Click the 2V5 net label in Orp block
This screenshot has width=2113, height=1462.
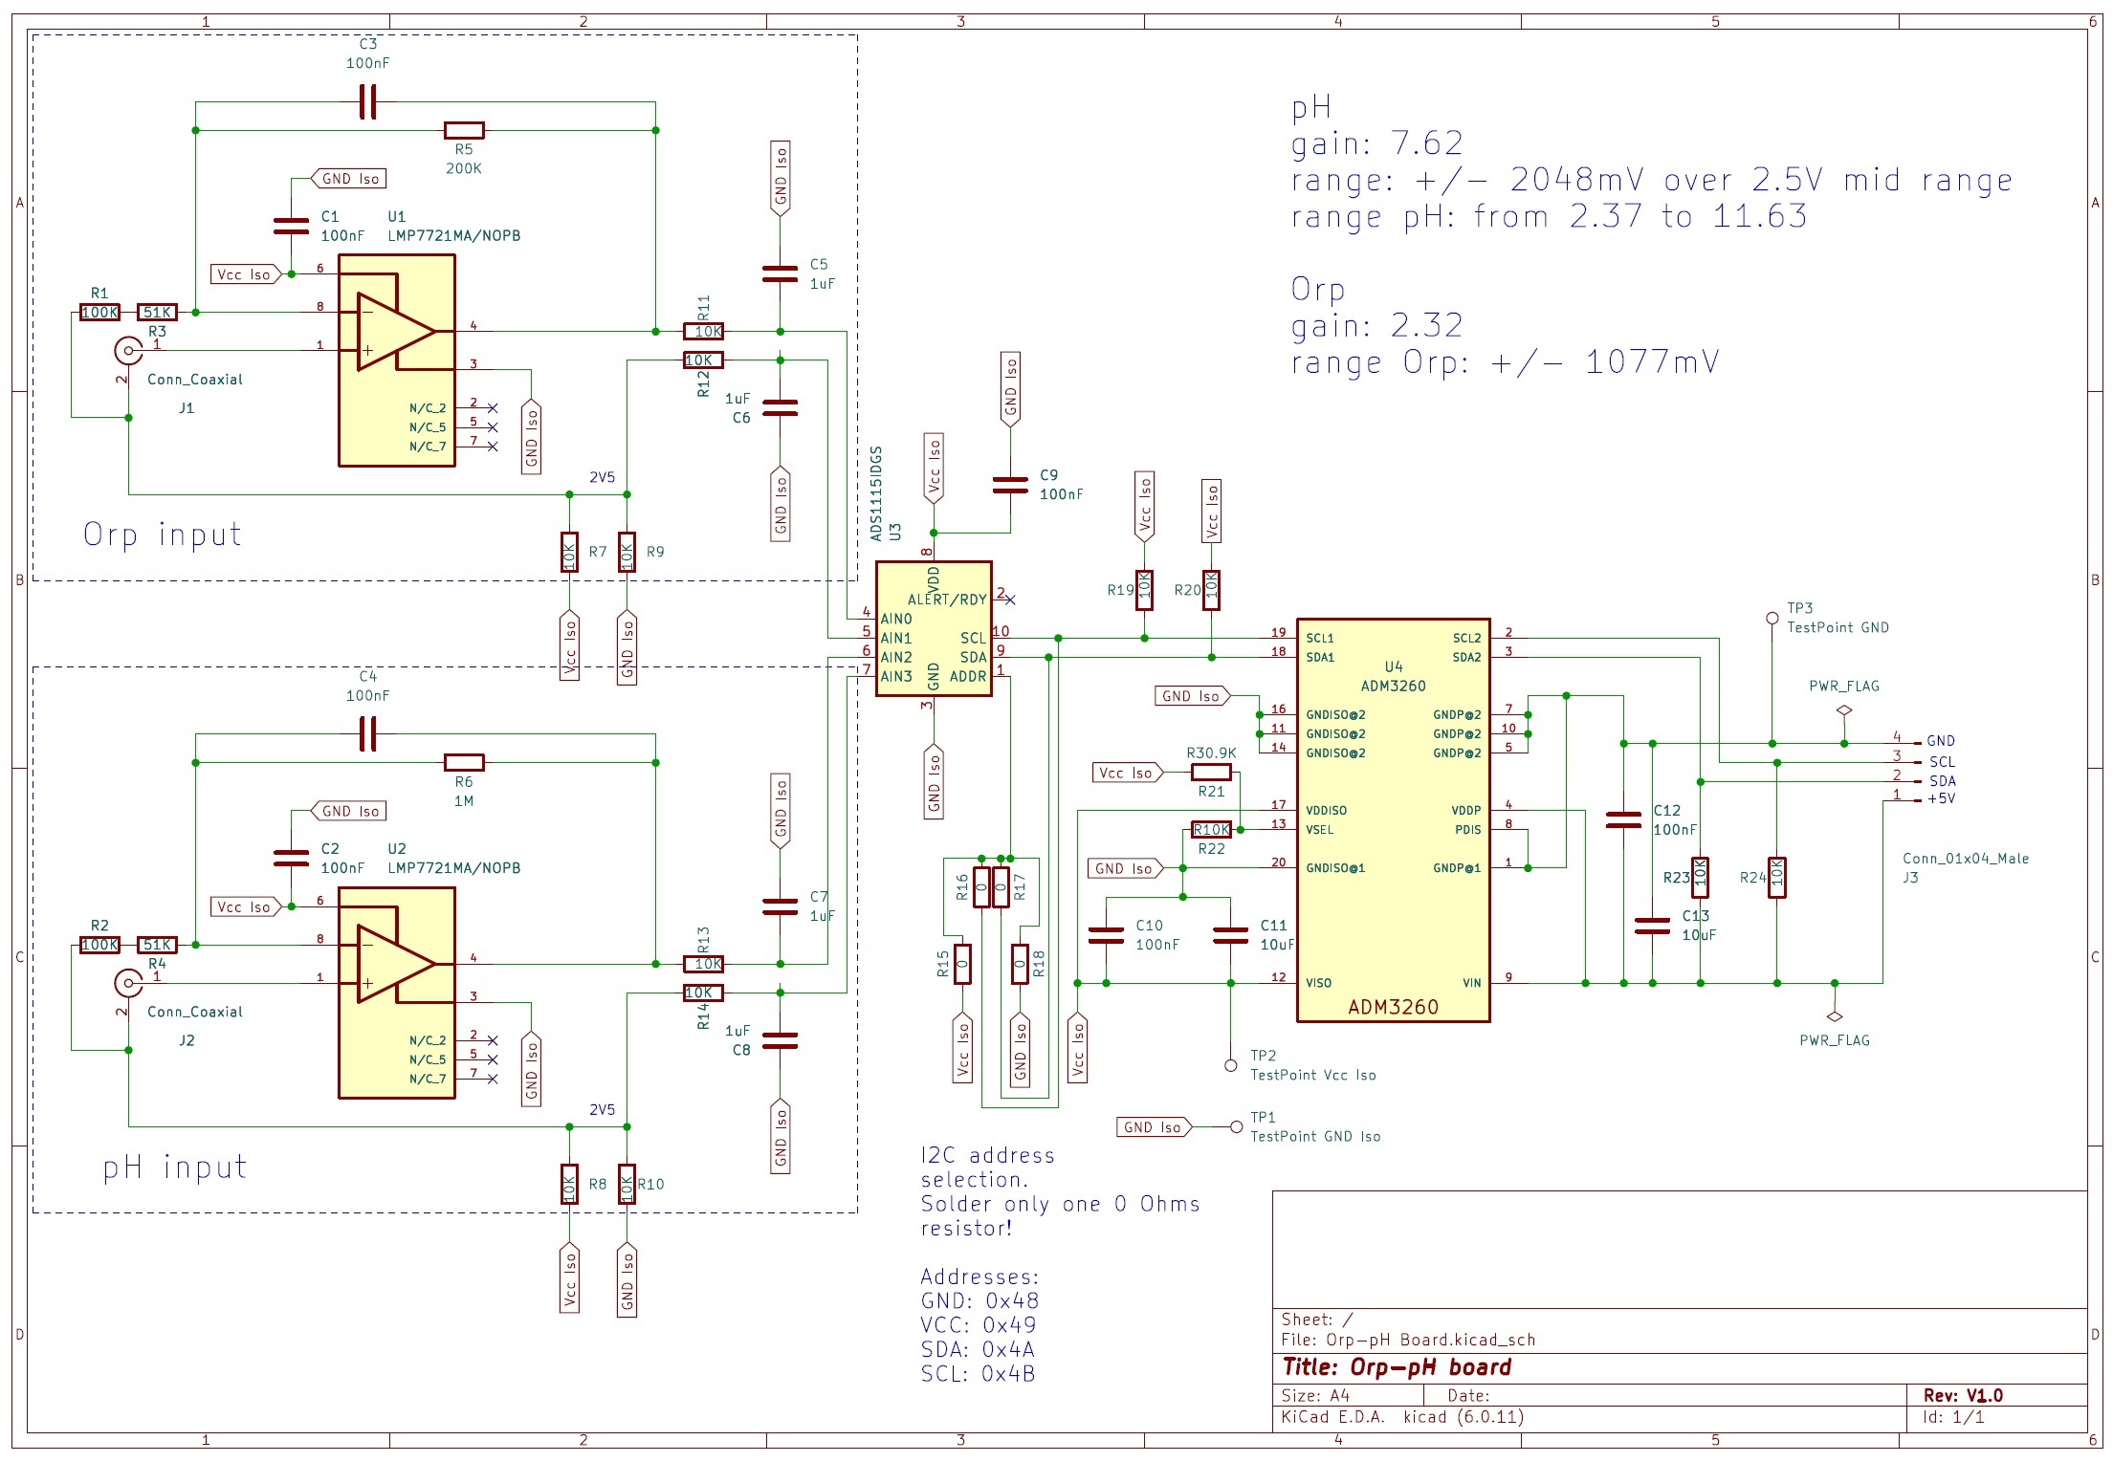pos(603,477)
